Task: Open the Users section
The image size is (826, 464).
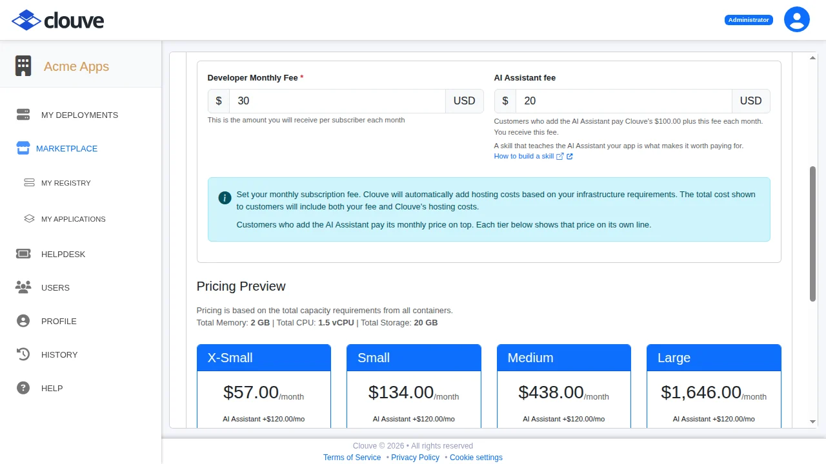Action: pos(55,287)
